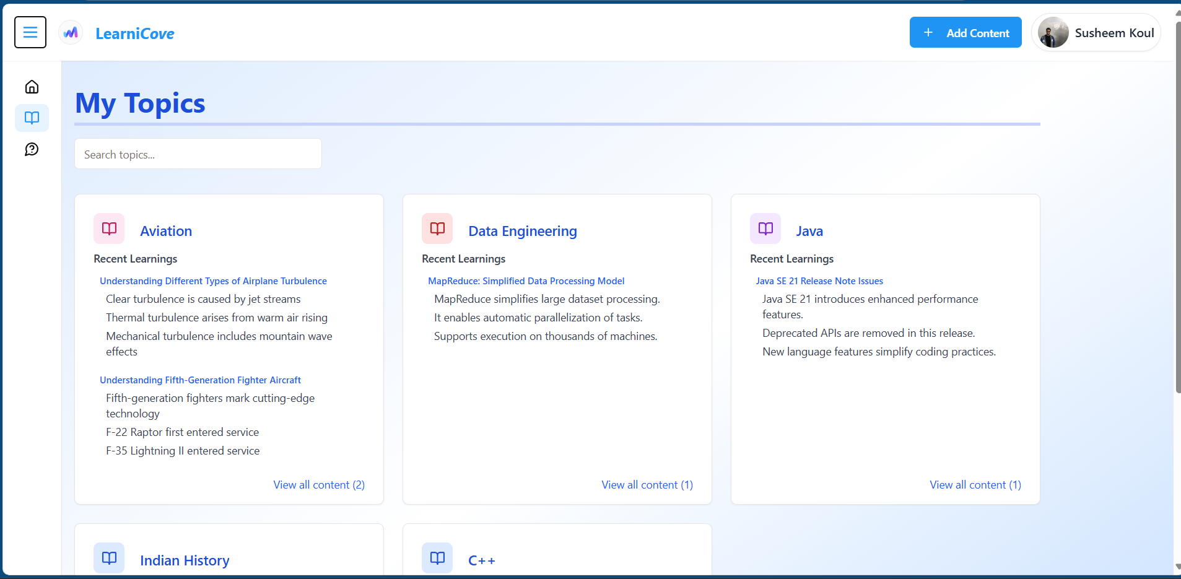The height and width of the screenshot is (579, 1181).
Task: Select text 'Thermal turbulence arises from warm air rising'
Action: [x=217, y=318]
